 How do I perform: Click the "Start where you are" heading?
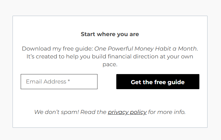(x=110, y=34)
